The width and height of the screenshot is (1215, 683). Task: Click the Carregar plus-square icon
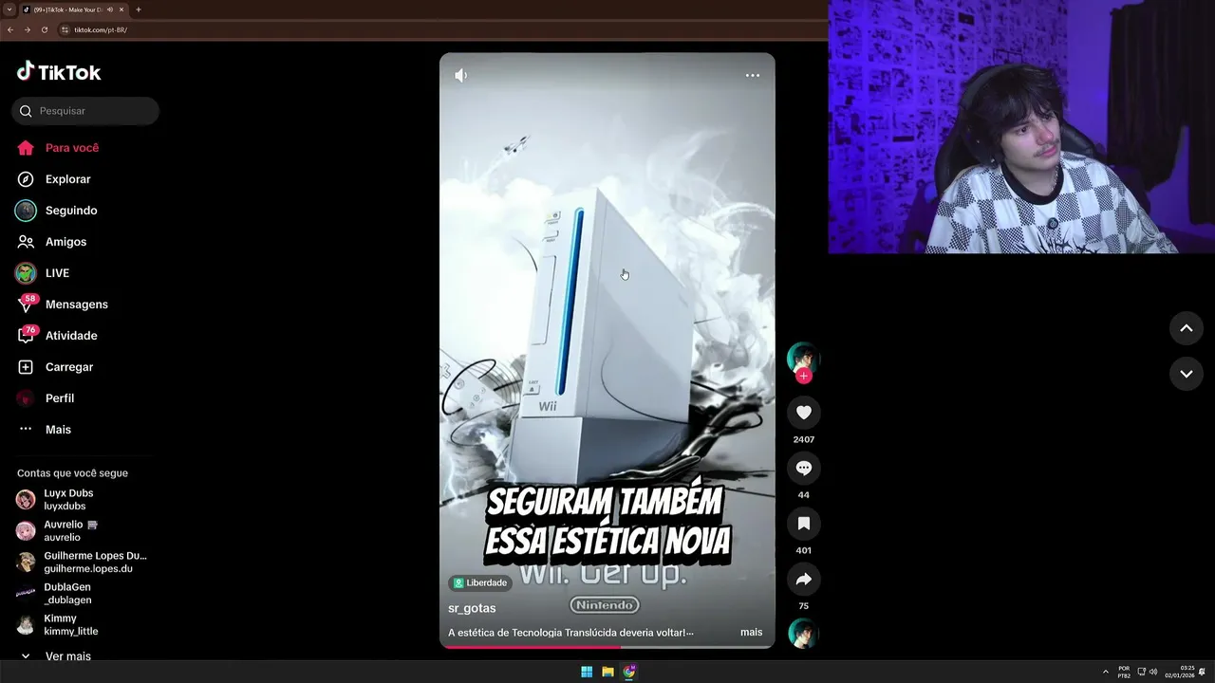(26, 367)
